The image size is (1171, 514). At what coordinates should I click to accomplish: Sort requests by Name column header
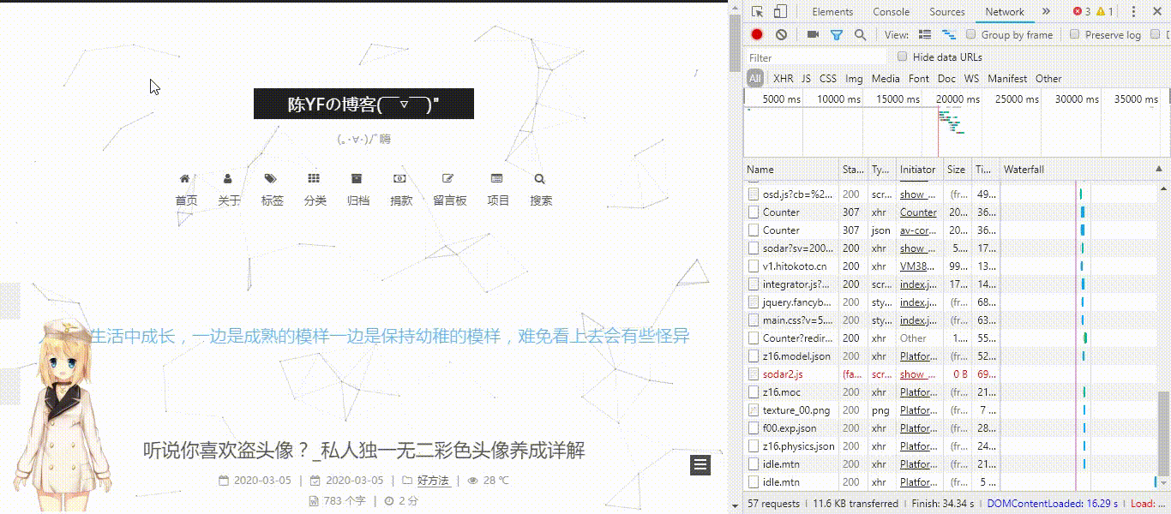[x=791, y=170]
